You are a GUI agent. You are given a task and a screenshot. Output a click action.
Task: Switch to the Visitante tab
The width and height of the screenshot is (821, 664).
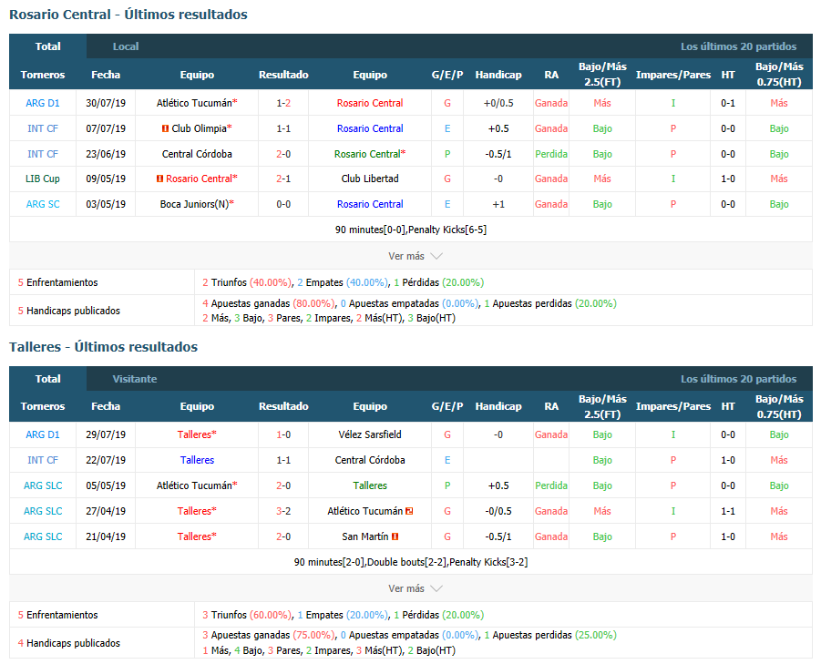[135, 379]
